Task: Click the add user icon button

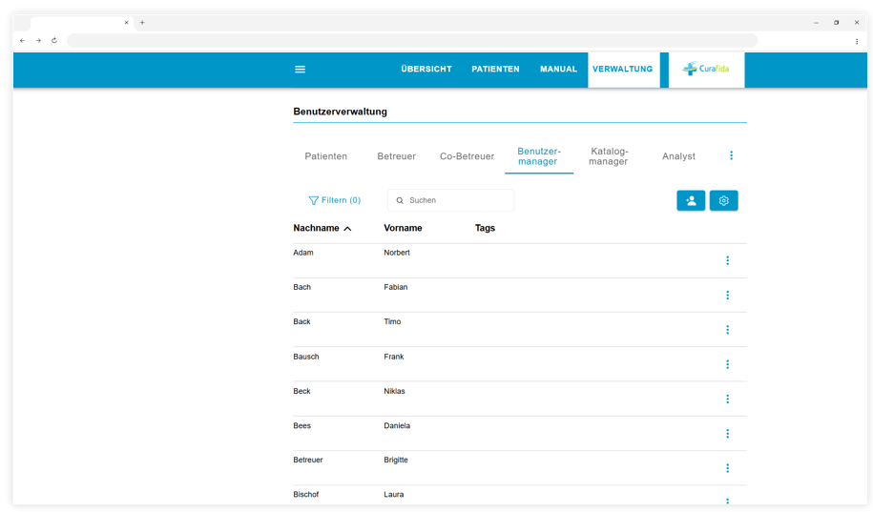Action: [x=691, y=201]
